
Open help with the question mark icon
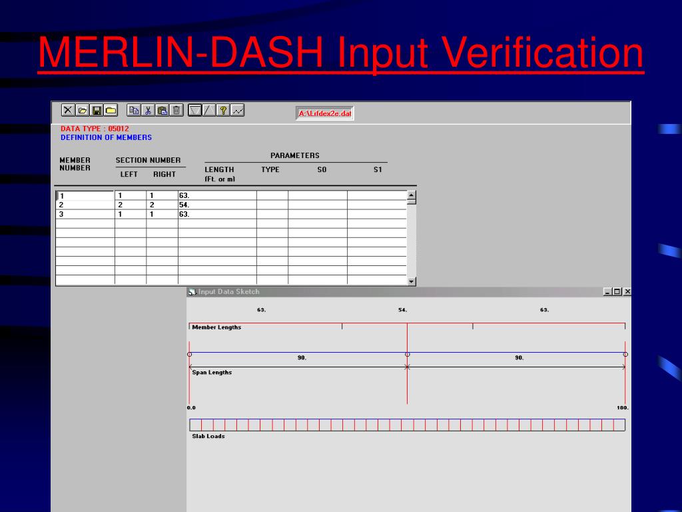(x=223, y=110)
